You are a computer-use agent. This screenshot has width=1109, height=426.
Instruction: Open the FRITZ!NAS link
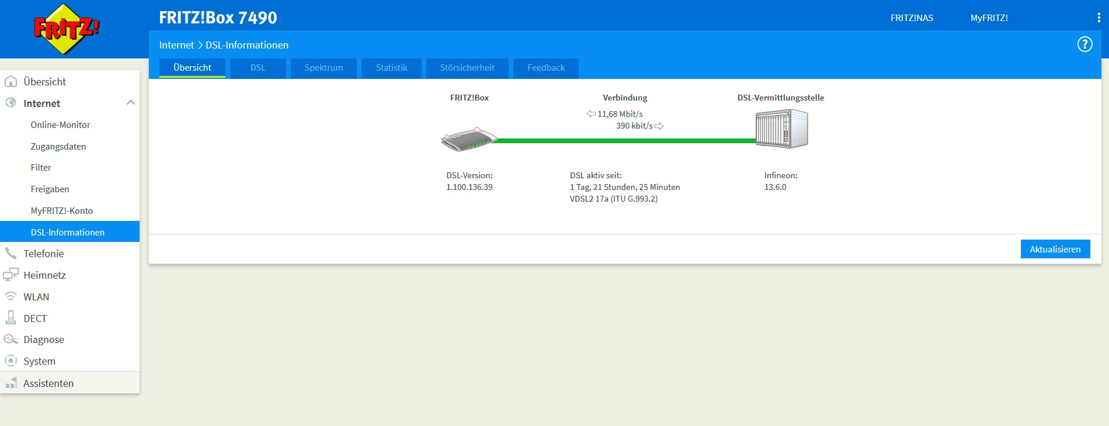tap(912, 18)
